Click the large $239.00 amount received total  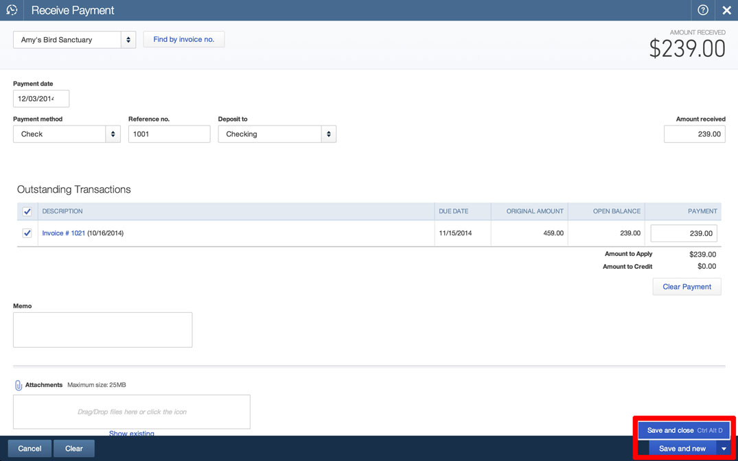click(x=687, y=49)
